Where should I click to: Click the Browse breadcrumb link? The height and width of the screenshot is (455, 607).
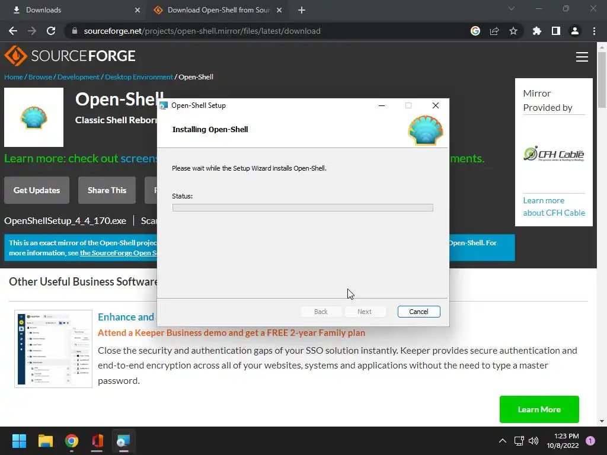click(40, 77)
